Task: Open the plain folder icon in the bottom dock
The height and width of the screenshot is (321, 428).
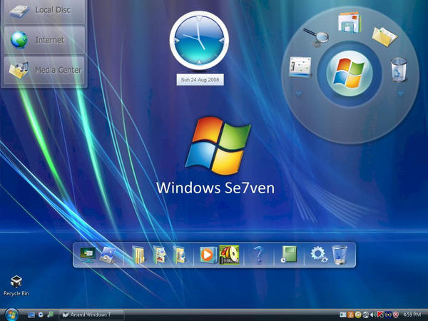Action: [138, 255]
